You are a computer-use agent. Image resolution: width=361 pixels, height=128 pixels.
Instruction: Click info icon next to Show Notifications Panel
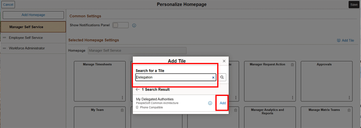[134, 26]
